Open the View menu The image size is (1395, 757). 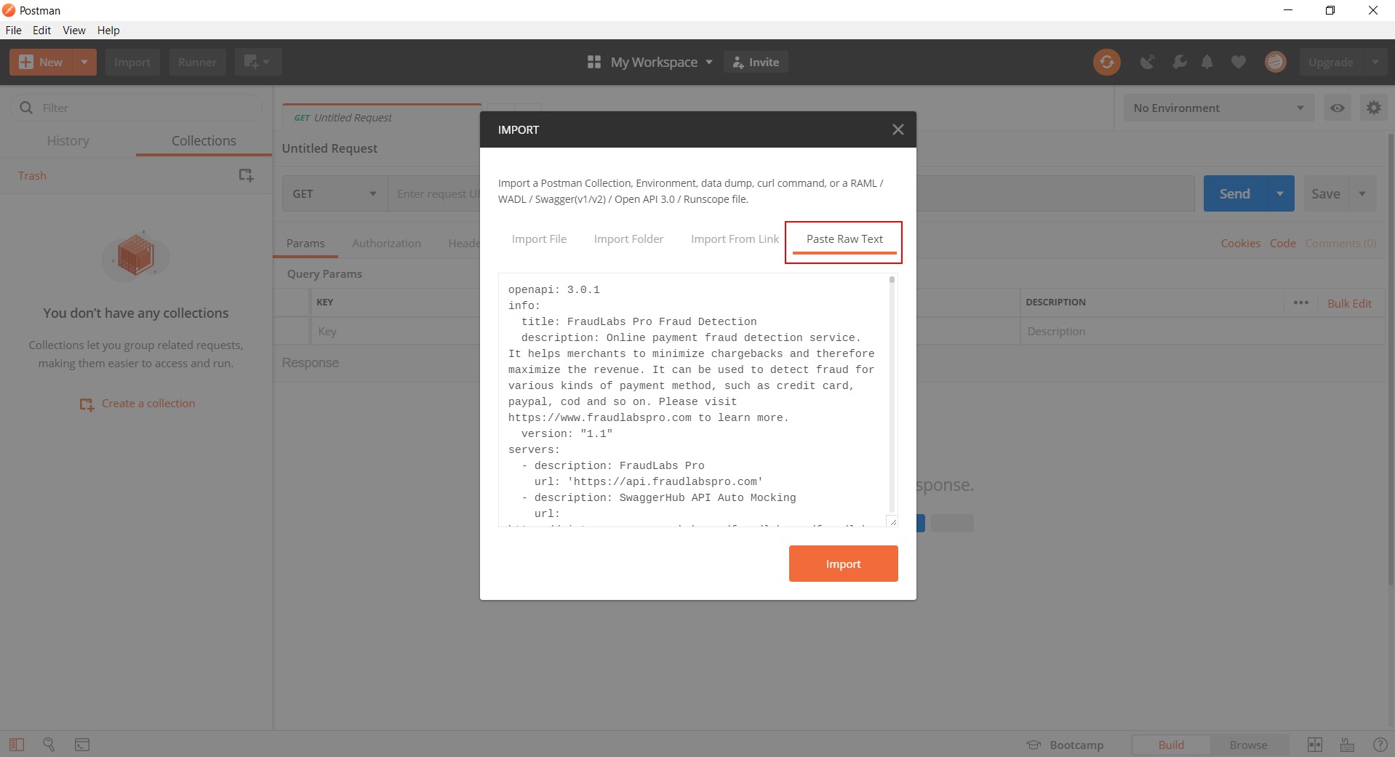click(x=74, y=30)
